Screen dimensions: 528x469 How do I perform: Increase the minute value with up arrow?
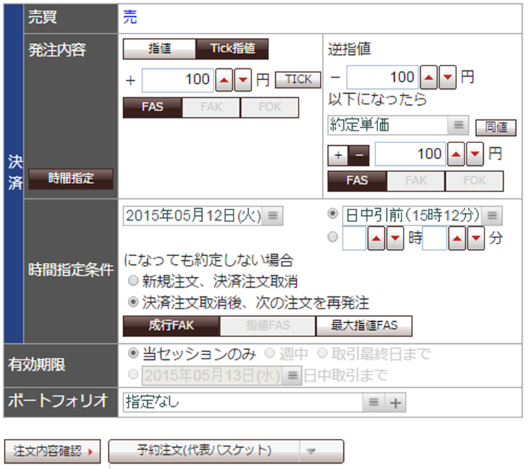457,238
